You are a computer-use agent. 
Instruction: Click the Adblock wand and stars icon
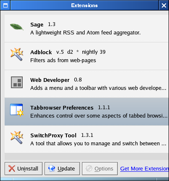(x=17, y=55)
